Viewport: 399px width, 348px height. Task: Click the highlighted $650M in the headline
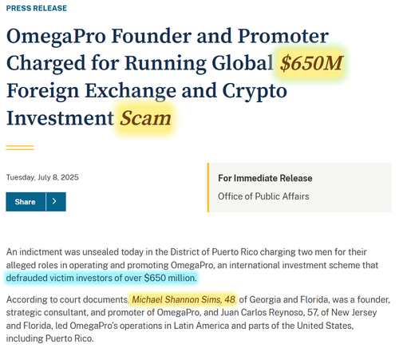point(311,63)
